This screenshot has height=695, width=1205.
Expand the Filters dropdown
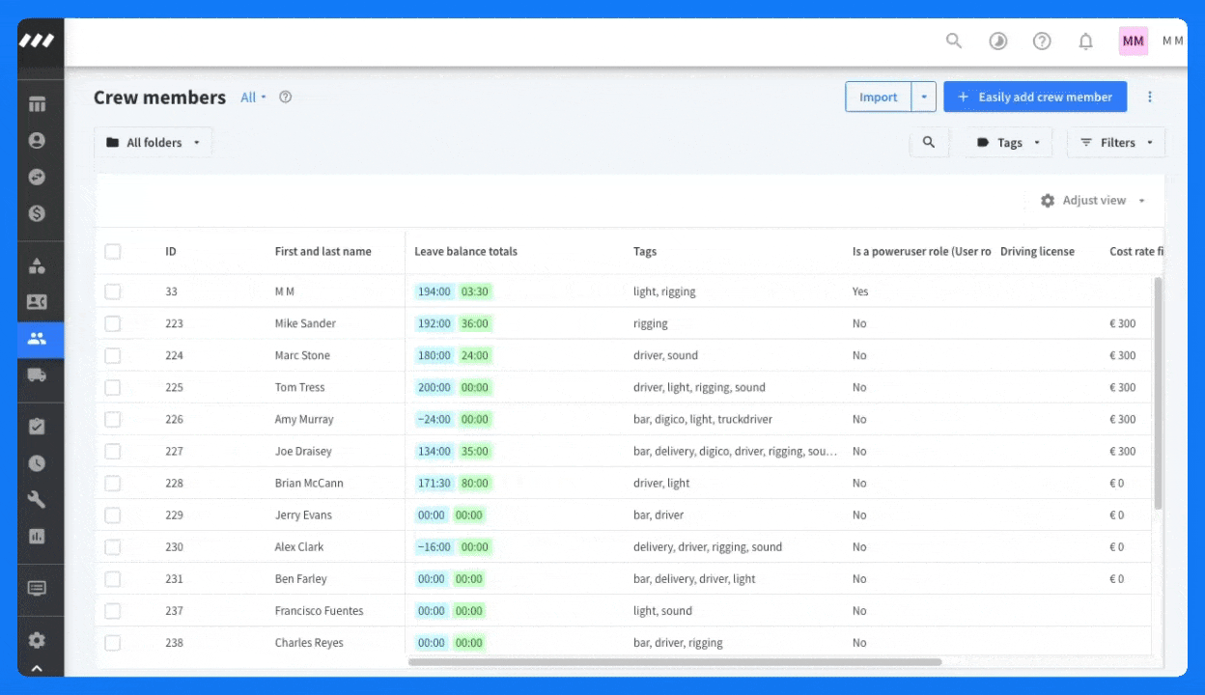click(x=1116, y=143)
